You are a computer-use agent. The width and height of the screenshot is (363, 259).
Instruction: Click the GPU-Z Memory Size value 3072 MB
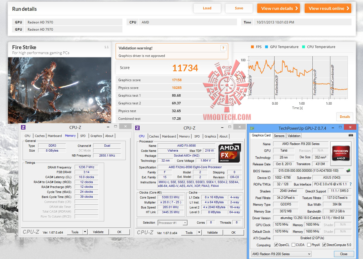click(286, 211)
